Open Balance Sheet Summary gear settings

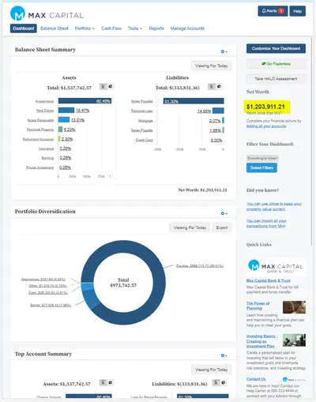(224, 51)
